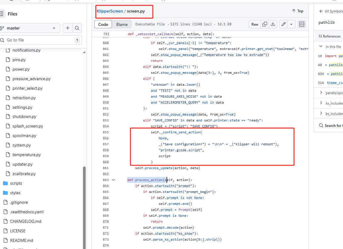Open temperature.py in file tree
The height and width of the screenshot is (249, 343).
point(27,155)
